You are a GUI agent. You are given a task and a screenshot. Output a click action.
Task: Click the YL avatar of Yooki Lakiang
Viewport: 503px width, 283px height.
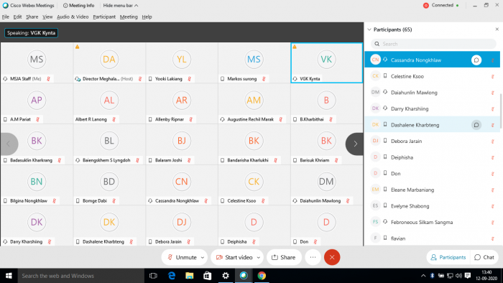coord(182,60)
